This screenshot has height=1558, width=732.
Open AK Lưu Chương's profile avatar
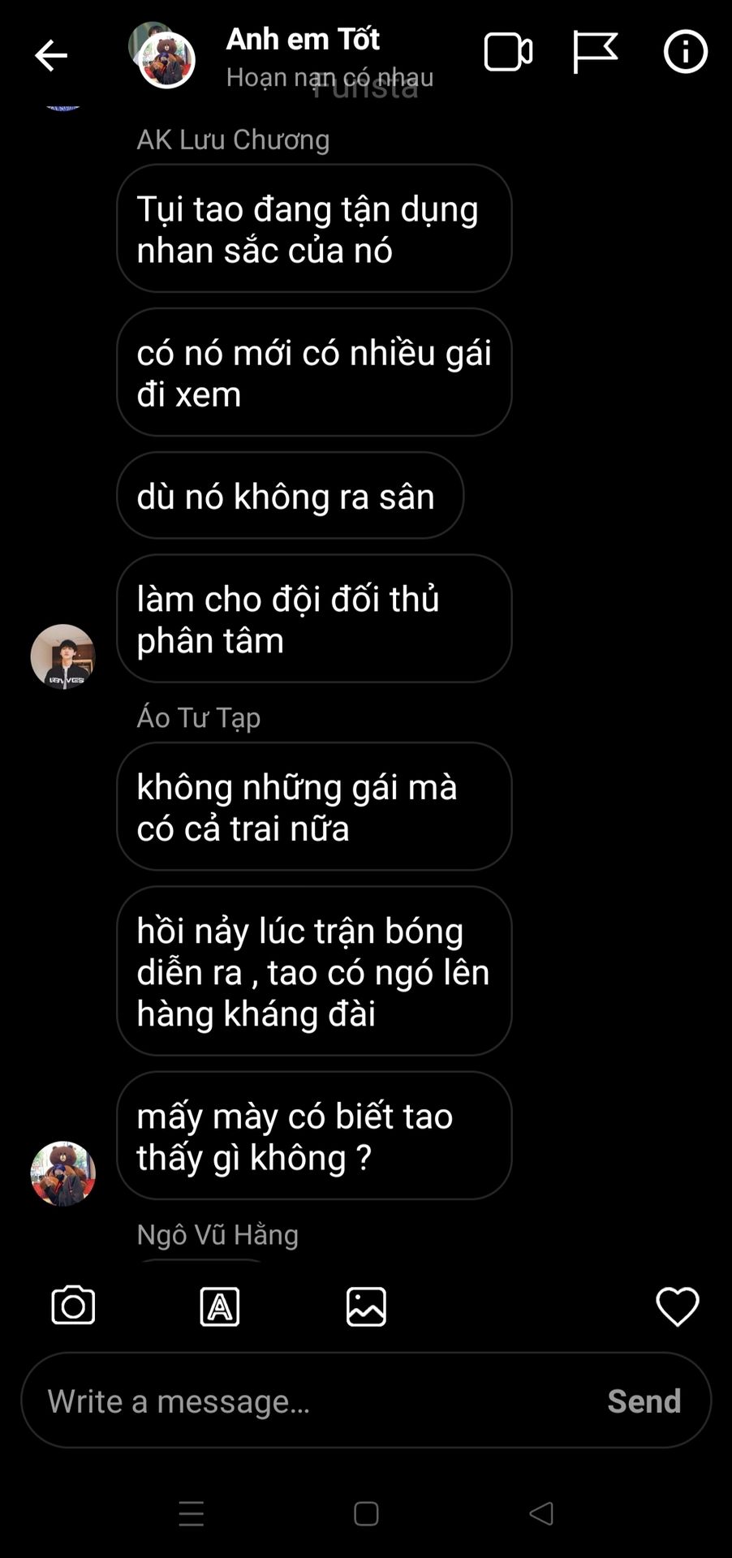63,656
